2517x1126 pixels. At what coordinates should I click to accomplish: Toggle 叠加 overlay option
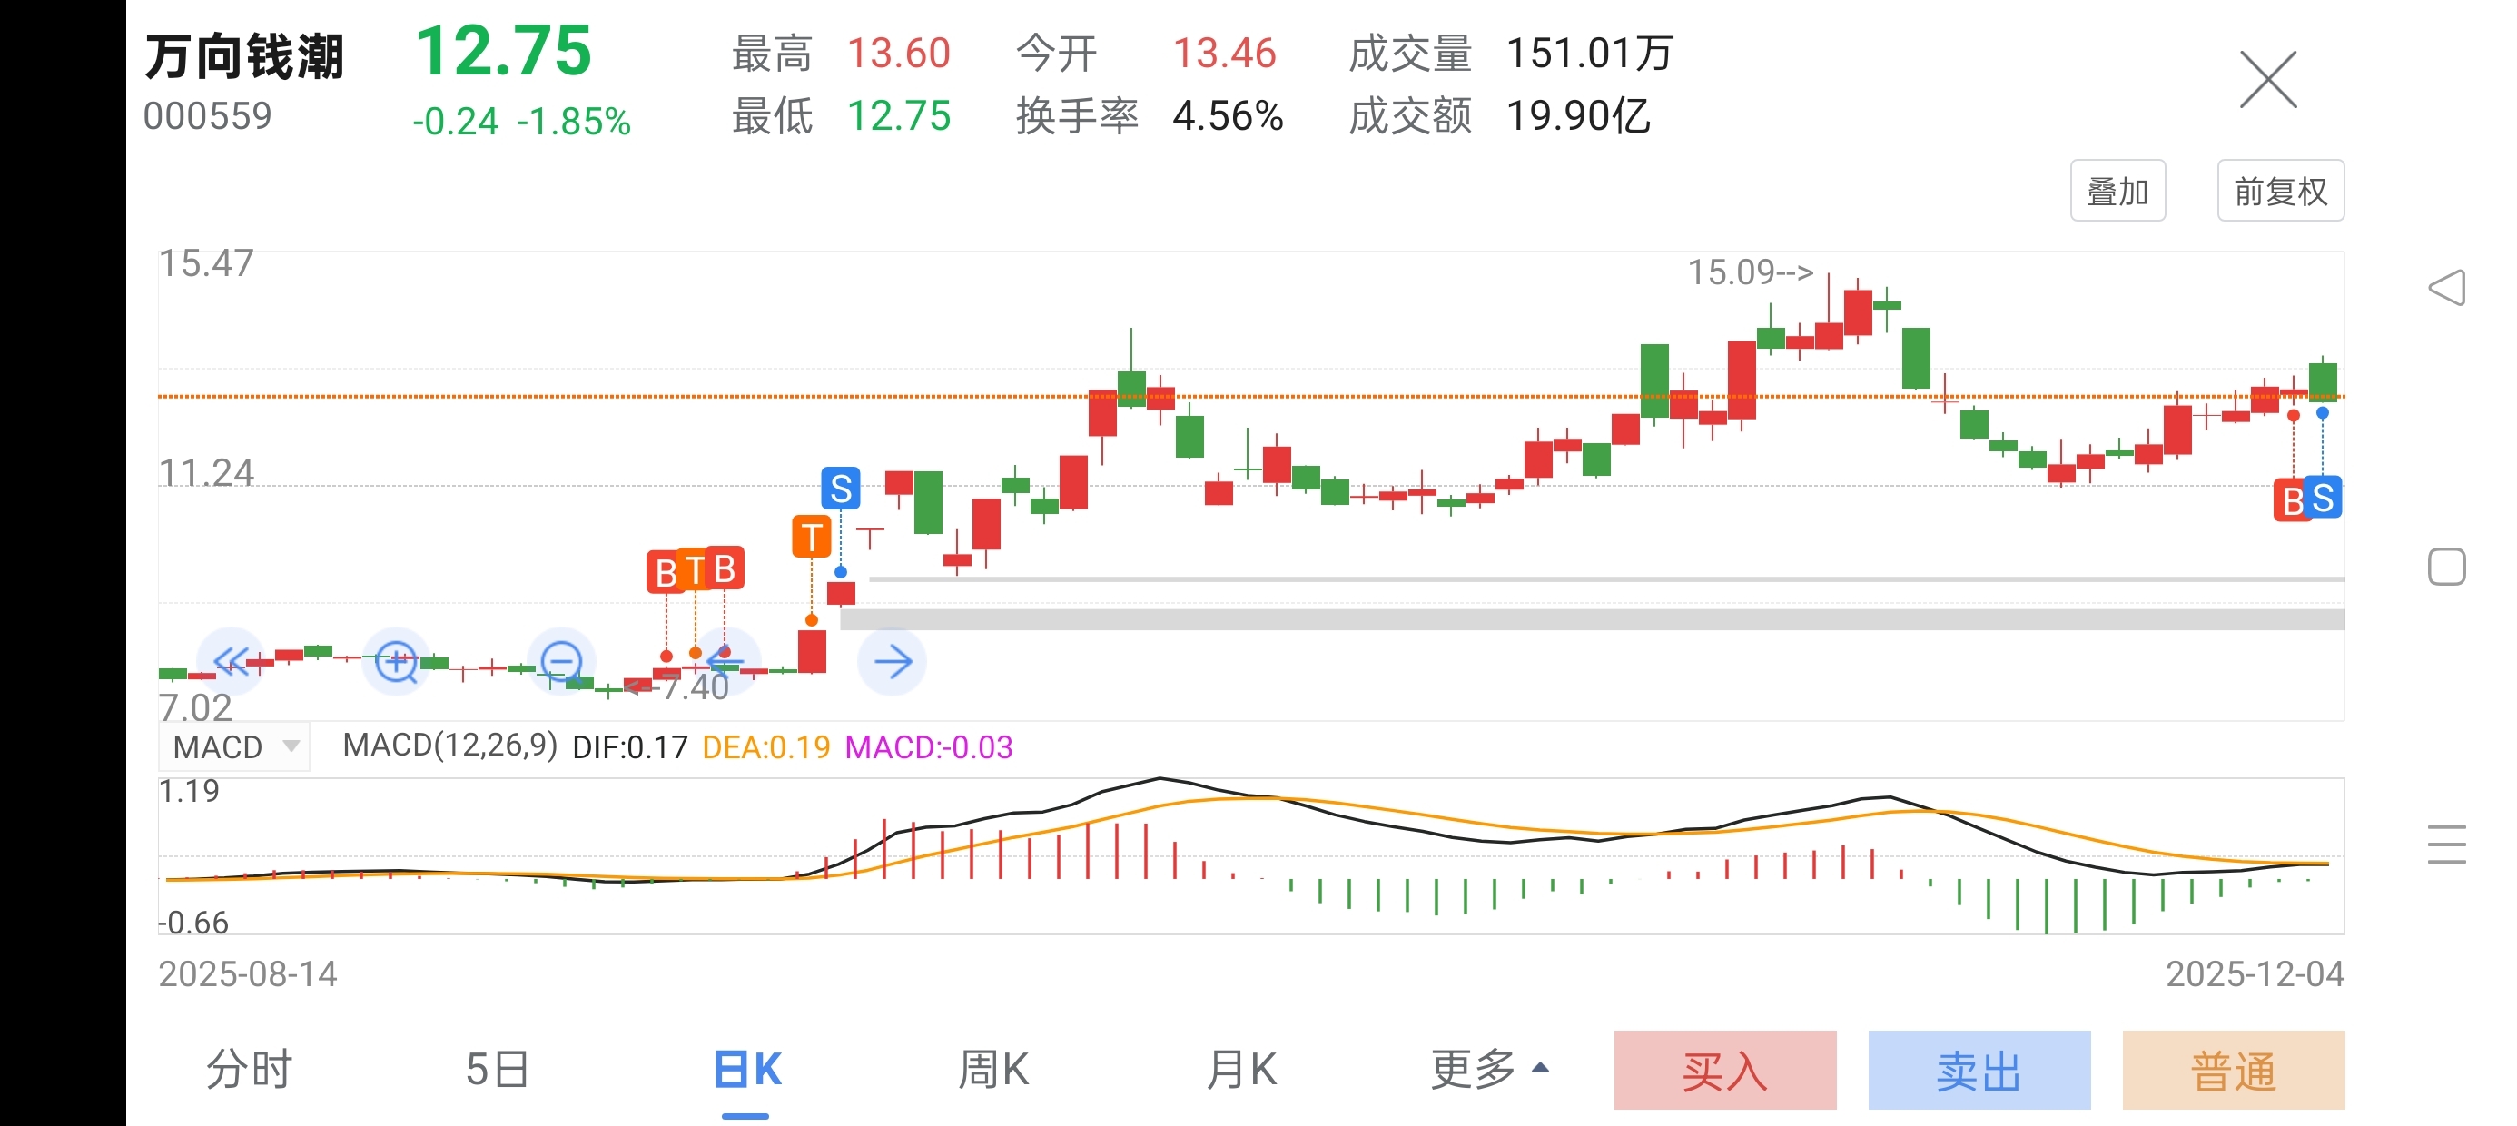(2117, 192)
